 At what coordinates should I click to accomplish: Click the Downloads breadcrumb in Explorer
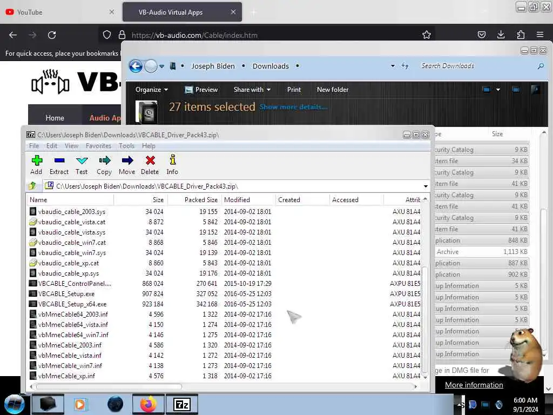tap(271, 66)
